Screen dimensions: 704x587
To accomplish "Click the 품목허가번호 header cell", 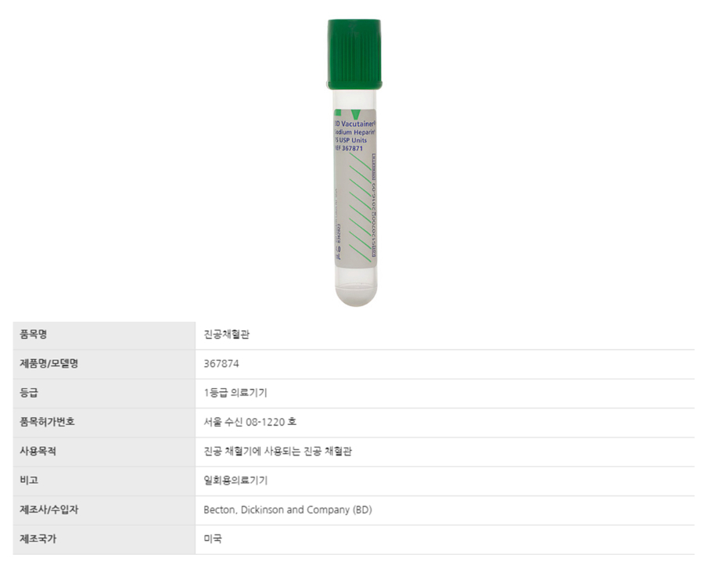I will pos(48,422).
